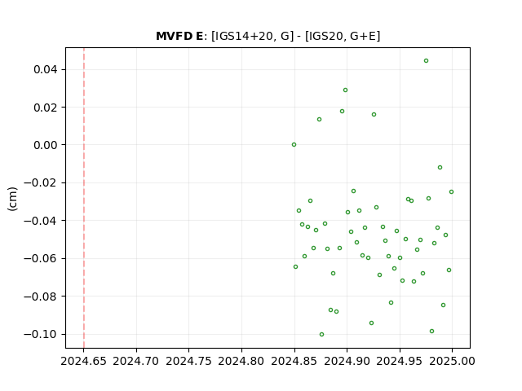Click the 2024.65 x-axis tick label
Image resolution: width=522 pixels, height=391 pixels.
click(x=83, y=361)
